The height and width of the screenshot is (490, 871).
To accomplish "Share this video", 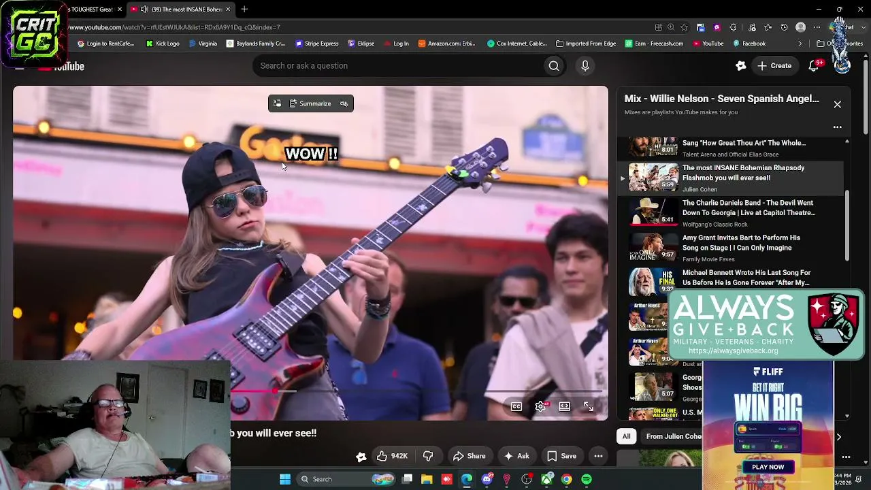I will [x=470, y=456].
